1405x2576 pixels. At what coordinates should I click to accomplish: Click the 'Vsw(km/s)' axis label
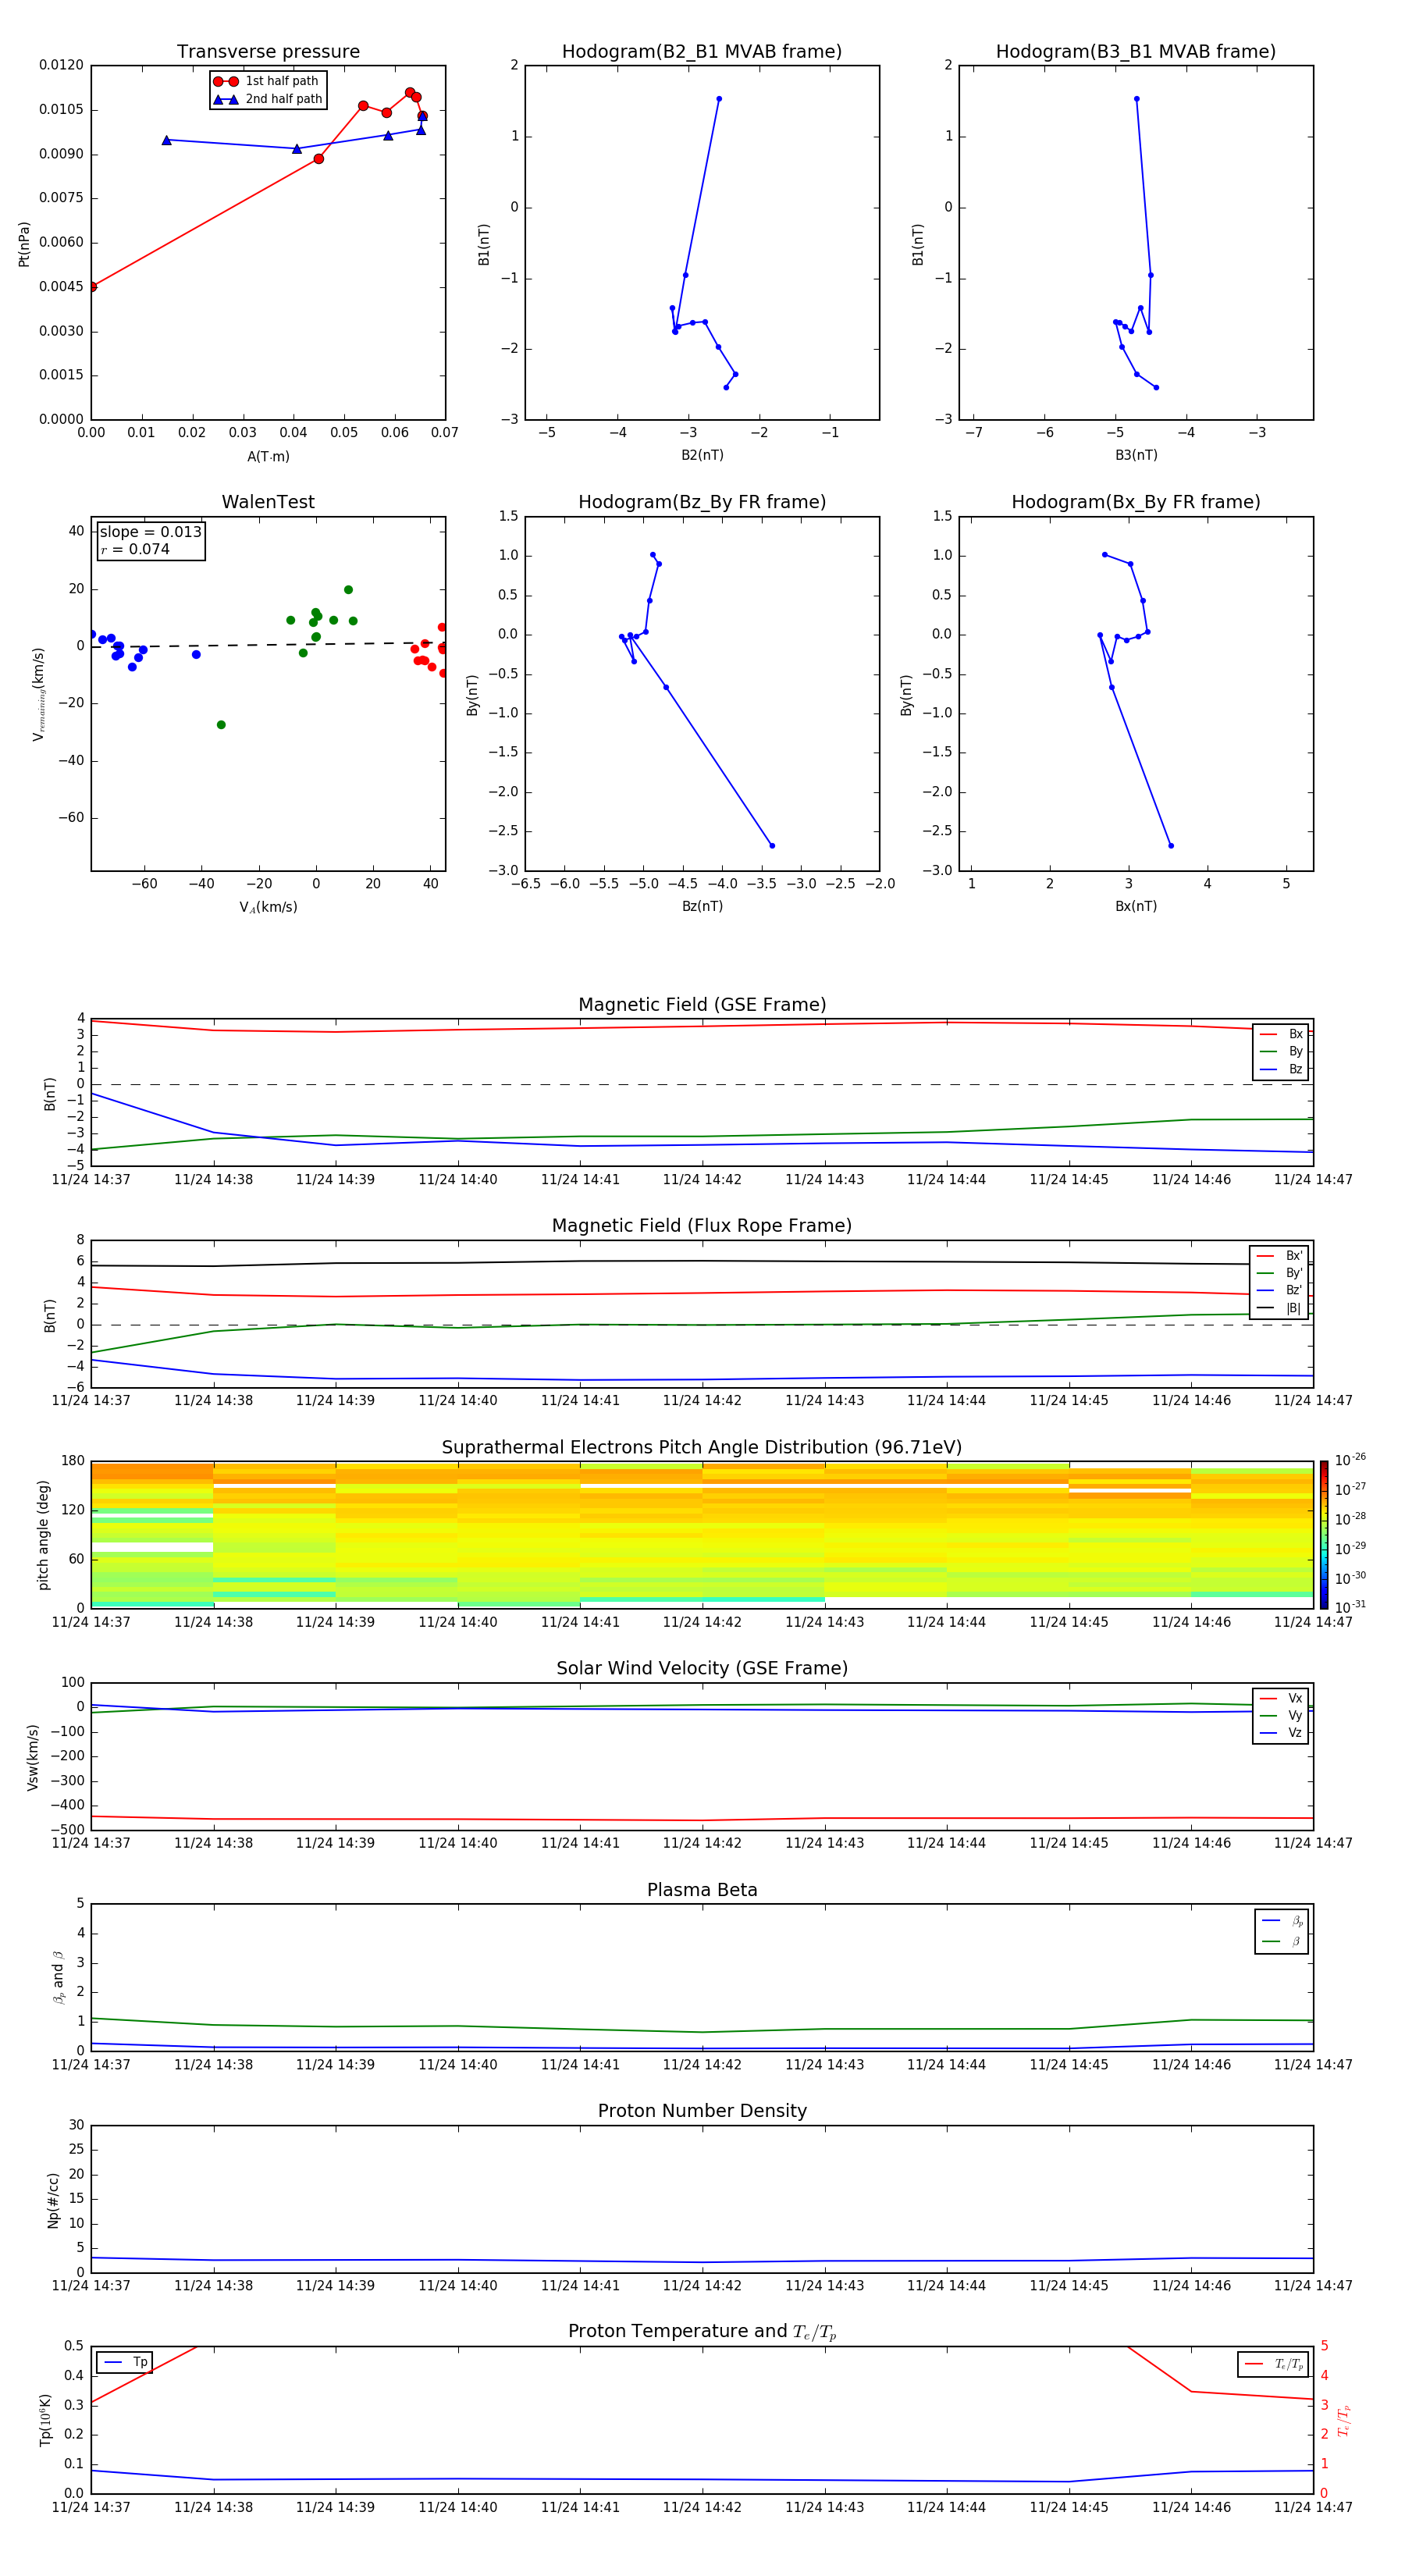pos(33,1757)
